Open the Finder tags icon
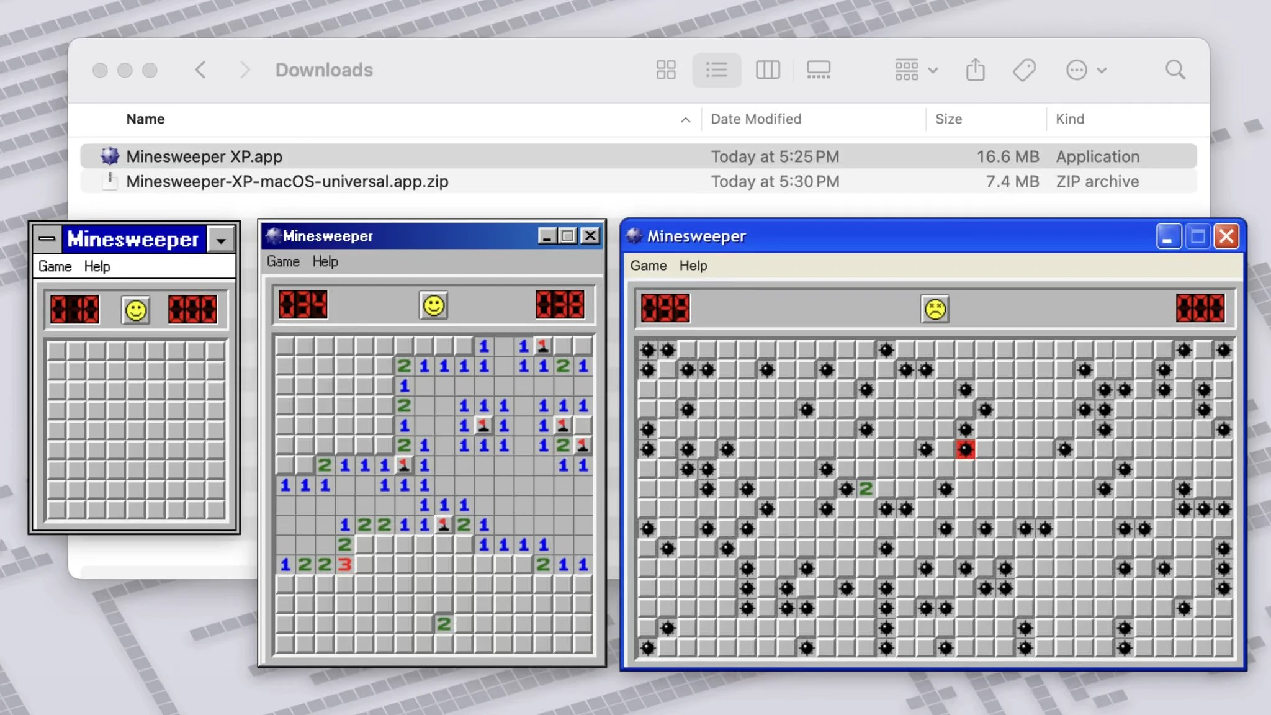 click(x=1024, y=70)
